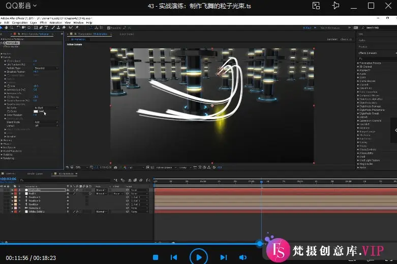
Task: Select the Emitter 2 layer row
Action: (34, 200)
